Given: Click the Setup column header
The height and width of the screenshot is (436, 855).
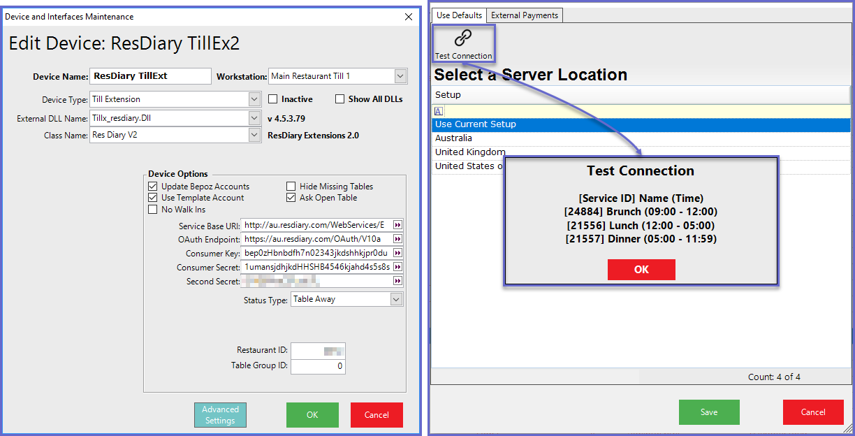Looking at the screenshot, I should (x=641, y=95).
